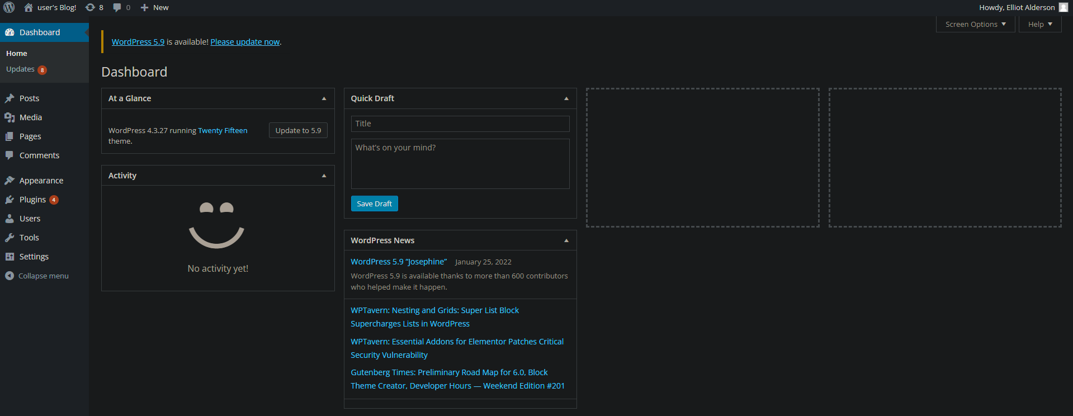Click the Appearance paintbrush icon
This screenshot has width=1073, height=416.
point(10,181)
